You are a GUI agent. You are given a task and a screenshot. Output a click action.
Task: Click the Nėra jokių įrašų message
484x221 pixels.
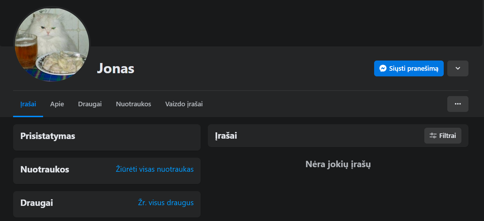338,164
